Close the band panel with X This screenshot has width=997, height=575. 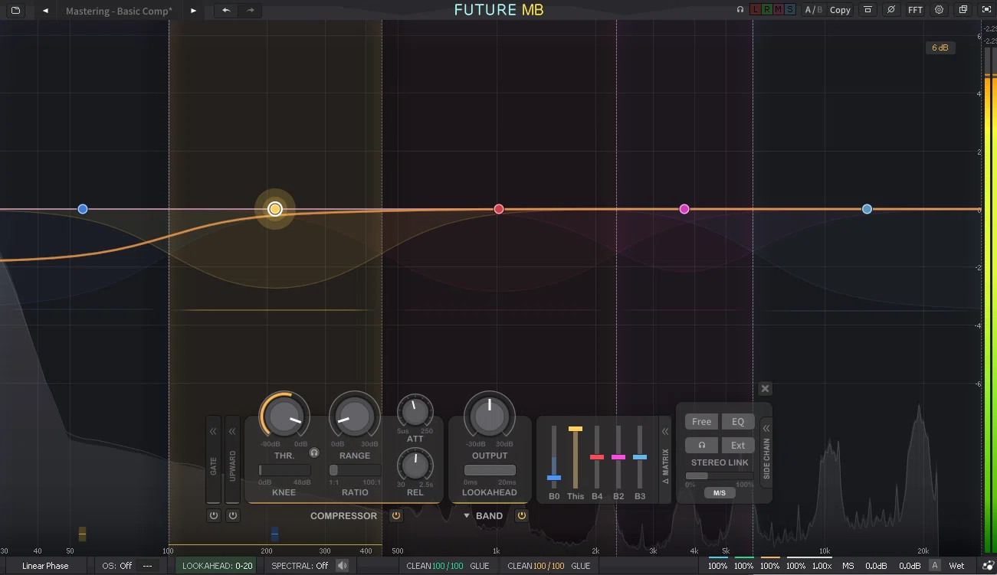(x=765, y=389)
